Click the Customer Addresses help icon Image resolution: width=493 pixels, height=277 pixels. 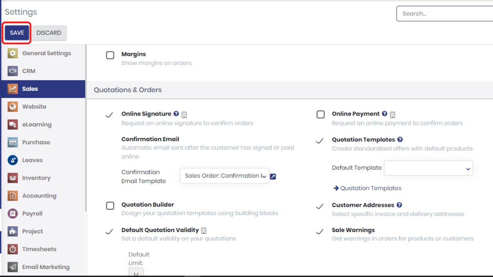tap(399, 205)
